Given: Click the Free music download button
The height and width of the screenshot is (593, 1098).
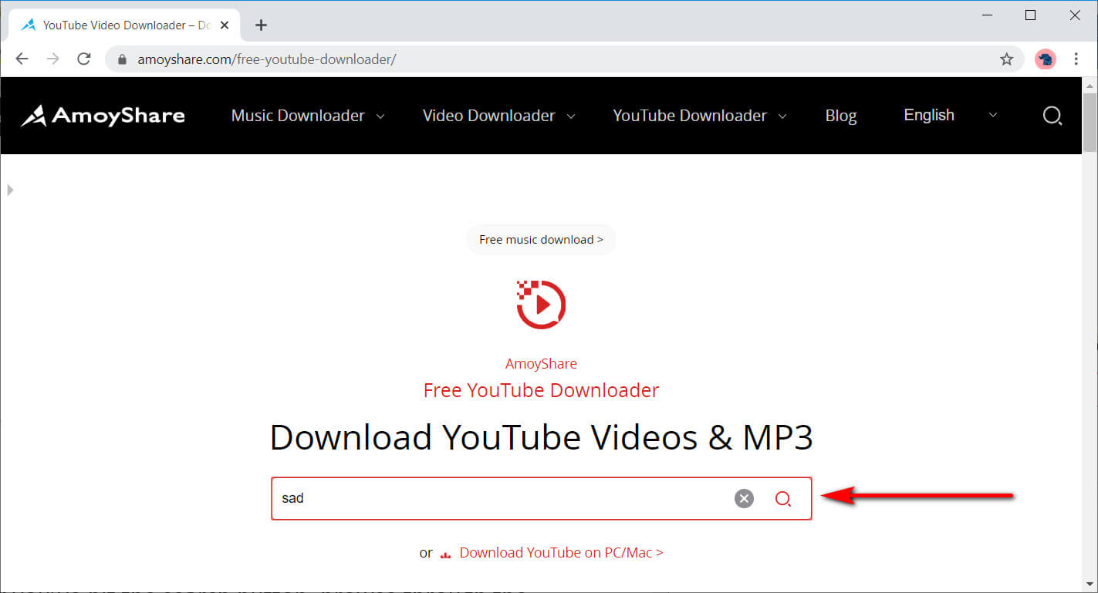Looking at the screenshot, I should pyautogui.click(x=541, y=240).
